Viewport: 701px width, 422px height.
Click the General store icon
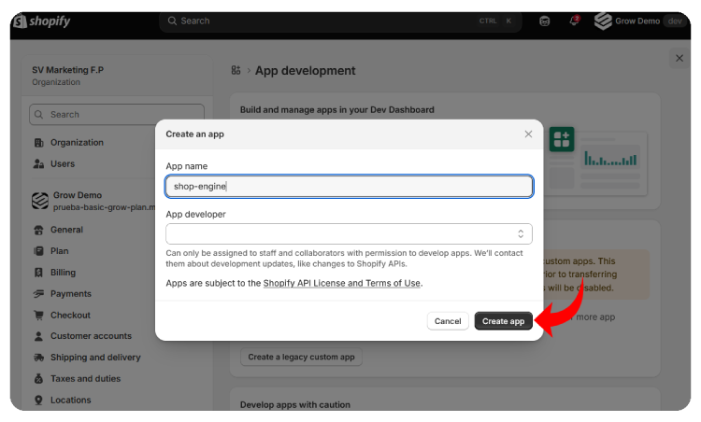point(39,230)
